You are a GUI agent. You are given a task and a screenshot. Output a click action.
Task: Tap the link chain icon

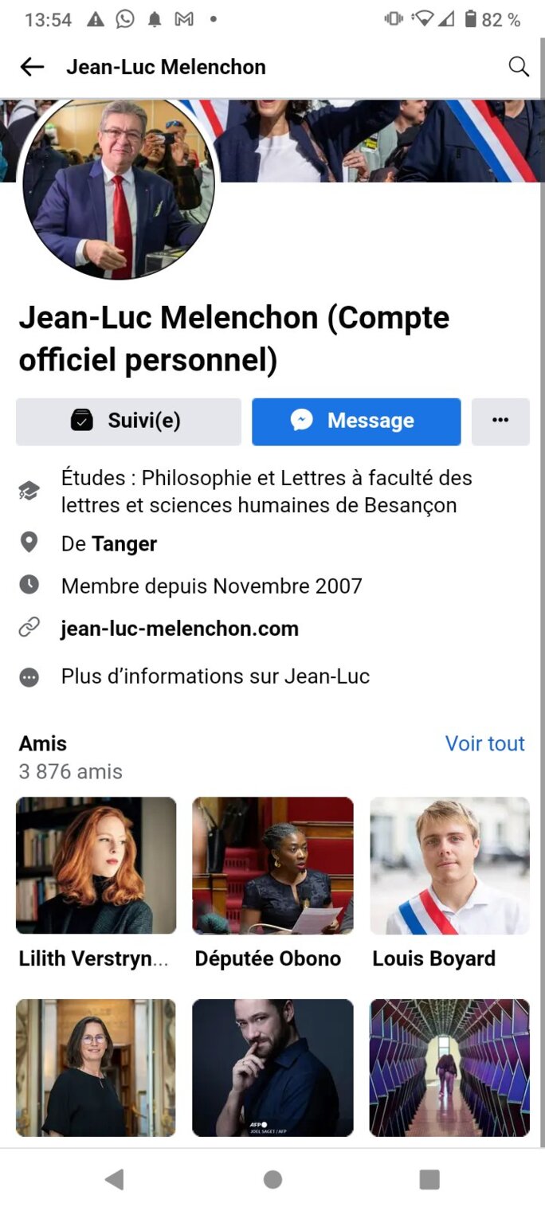pyautogui.click(x=29, y=628)
